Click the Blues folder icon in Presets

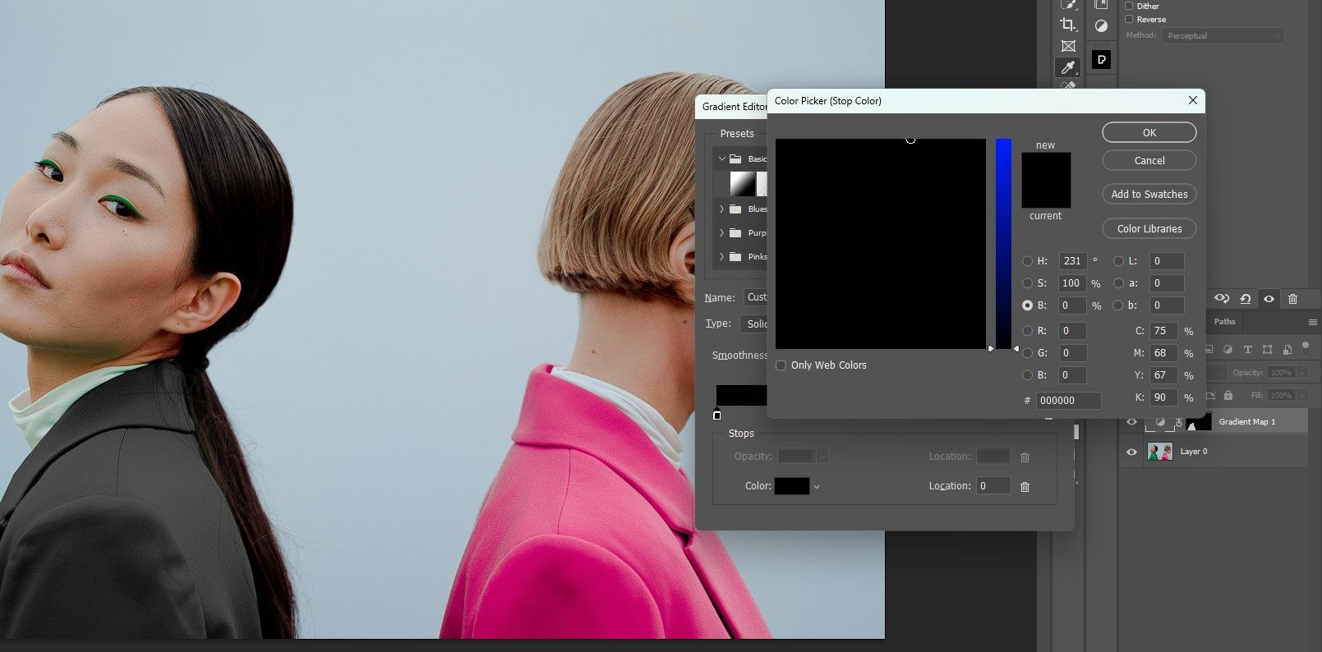[x=735, y=209]
